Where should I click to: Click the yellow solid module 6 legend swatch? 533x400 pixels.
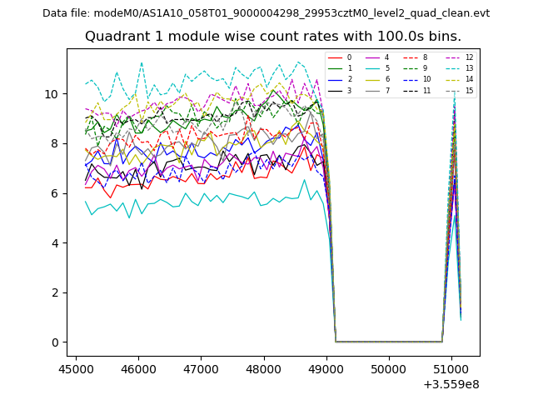(x=372, y=79)
